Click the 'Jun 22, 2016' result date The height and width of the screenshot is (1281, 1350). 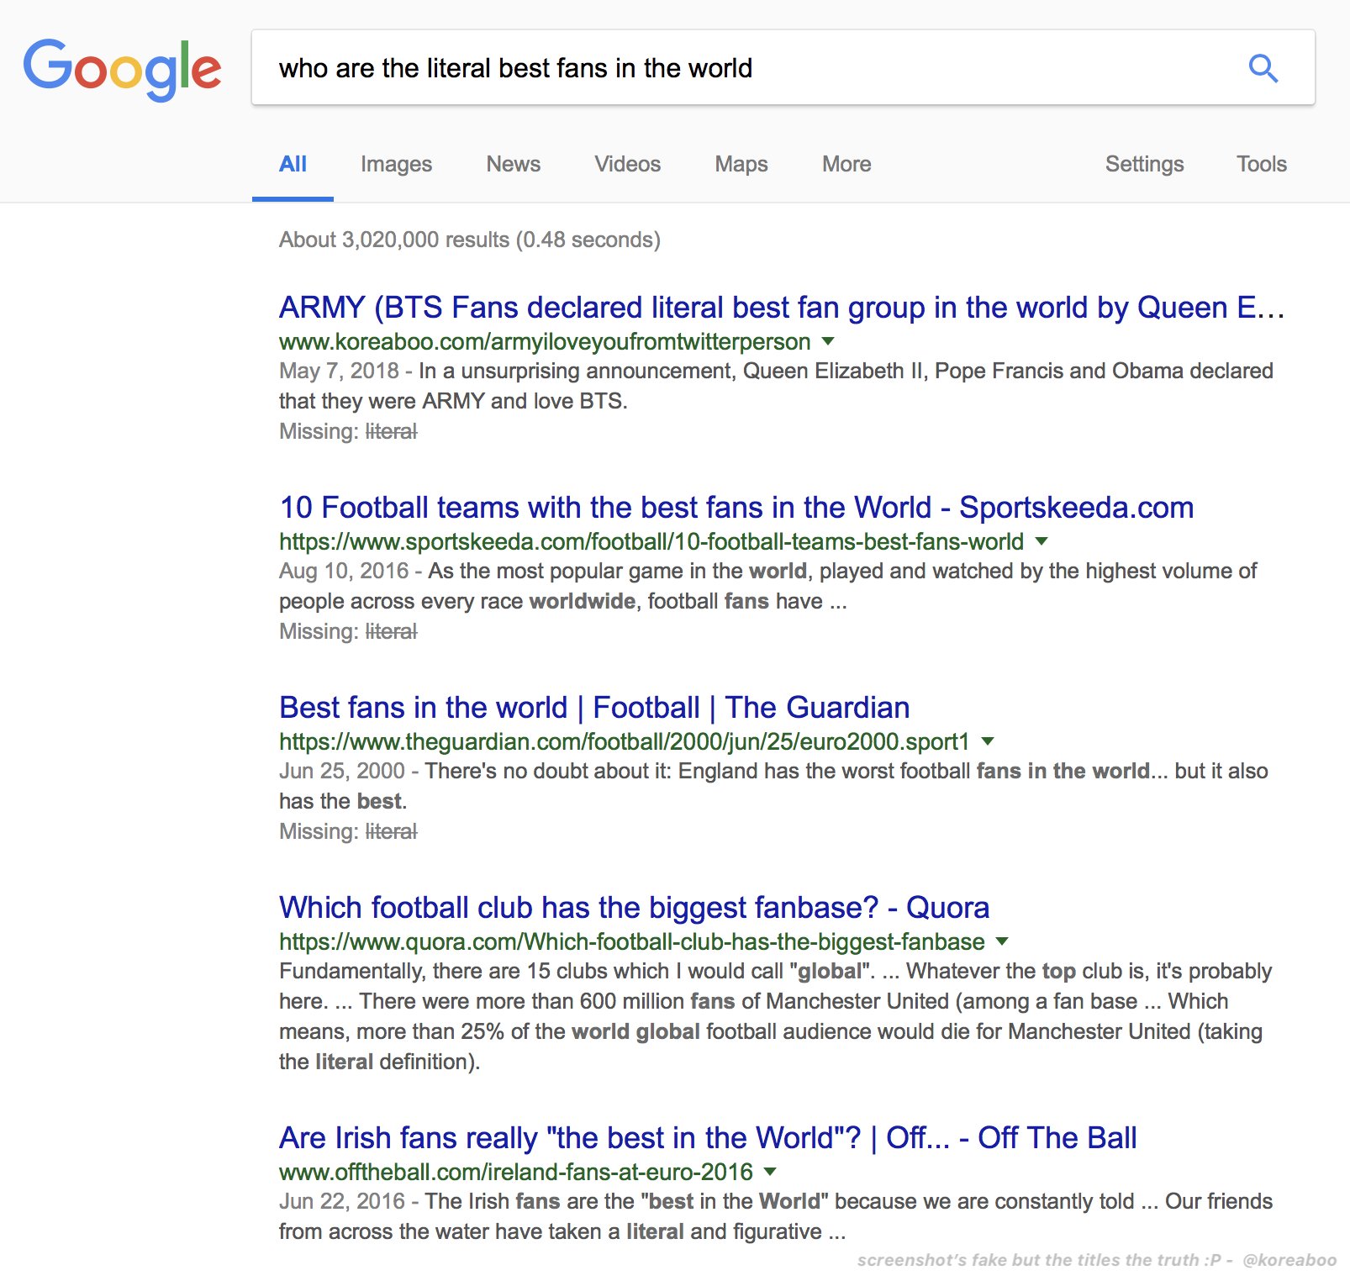click(342, 1202)
